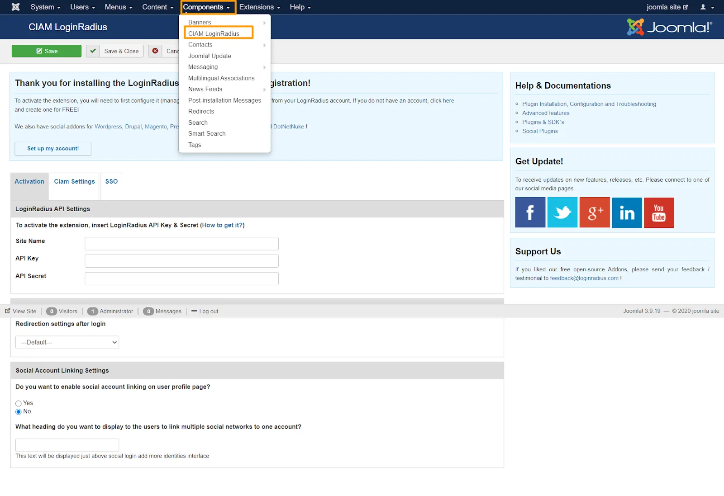Click Save & Close button
724x496 pixels.
point(115,51)
